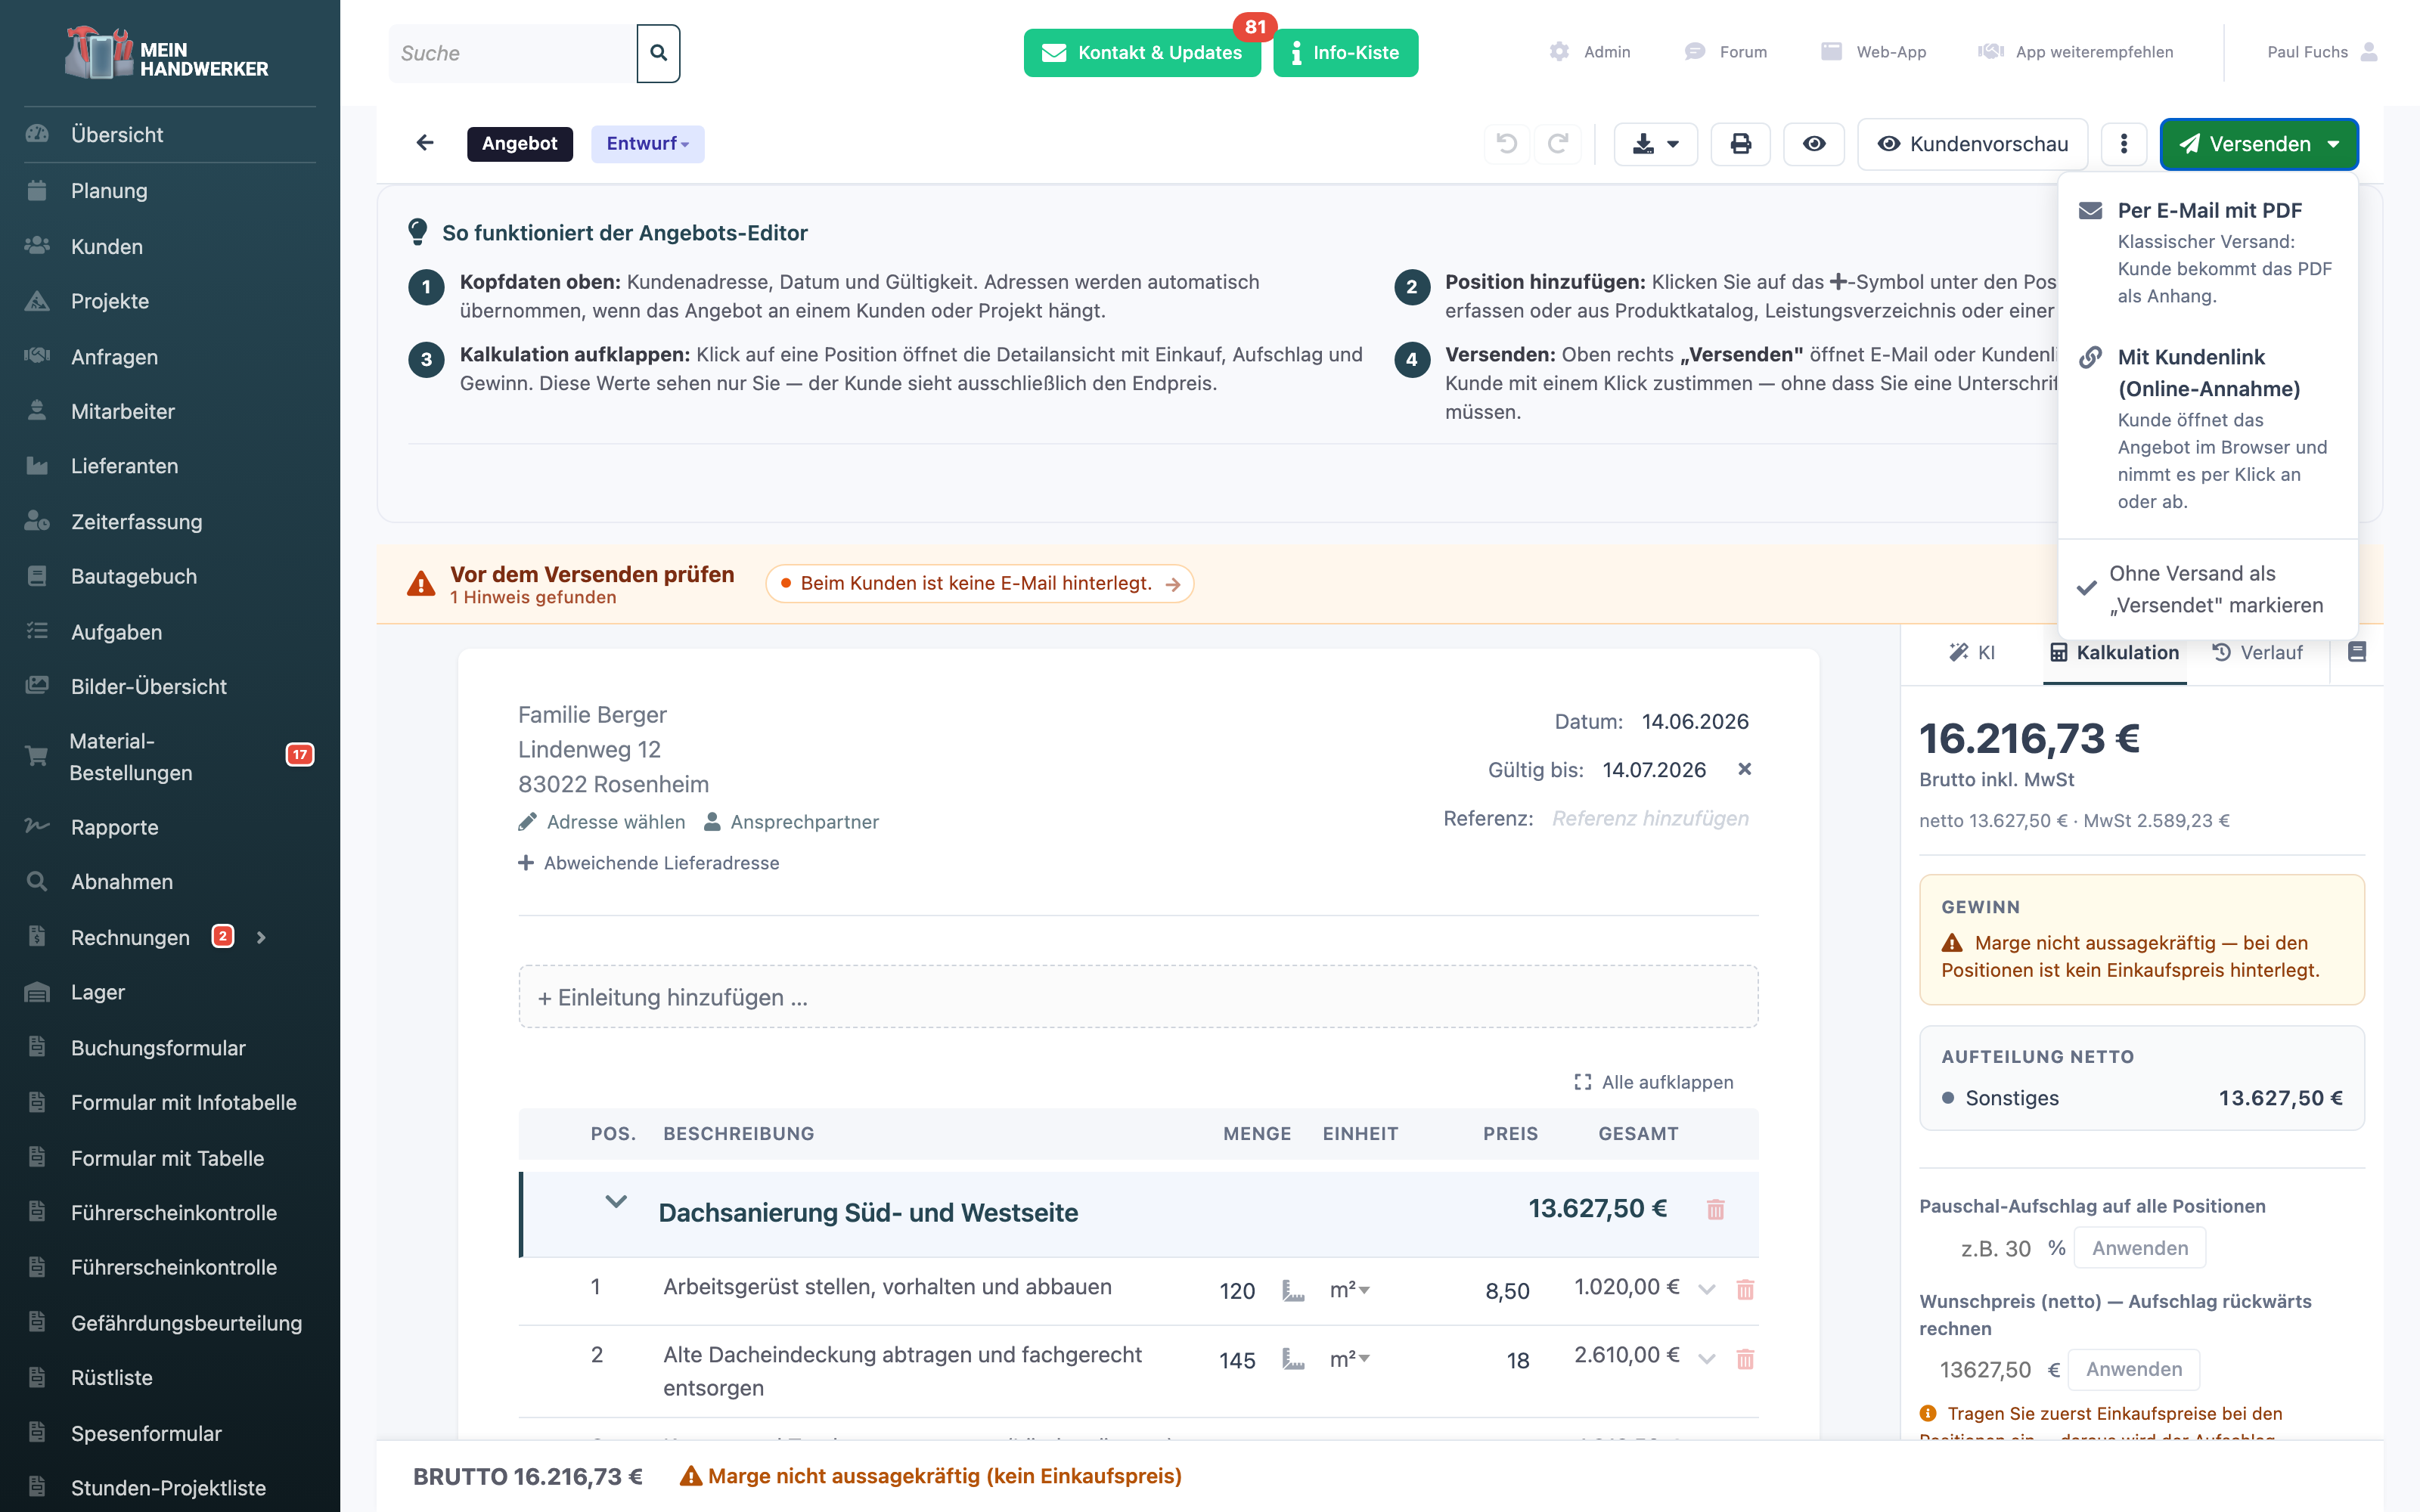Open measurement icon for Alte Dacheindeckung row
The width and height of the screenshot is (2420, 1512).
coord(1293,1359)
